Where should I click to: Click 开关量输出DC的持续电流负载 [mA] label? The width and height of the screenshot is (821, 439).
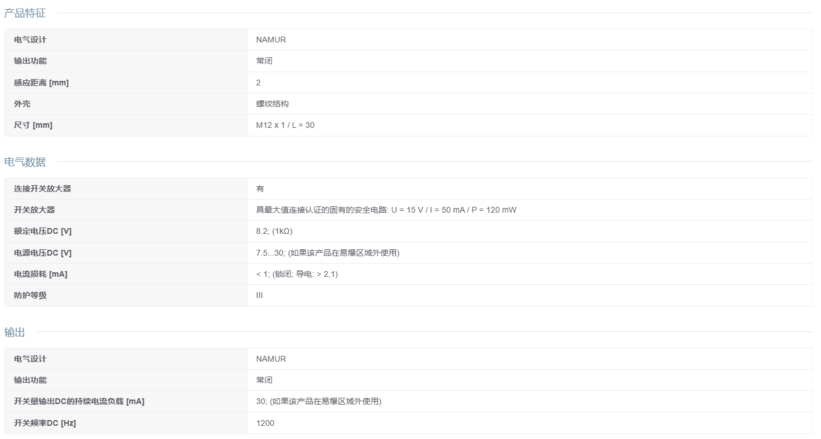pyautogui.click(x=79, y=401)
